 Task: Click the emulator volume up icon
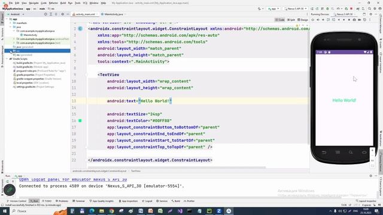pos(318,20)
